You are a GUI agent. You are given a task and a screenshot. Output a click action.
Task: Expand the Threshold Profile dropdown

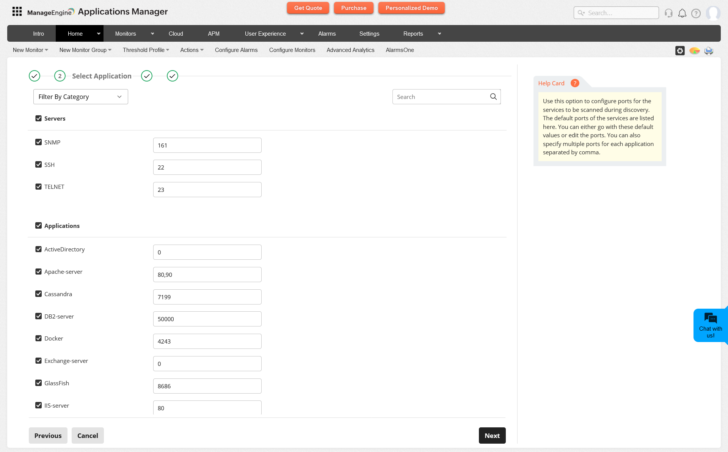146,50
